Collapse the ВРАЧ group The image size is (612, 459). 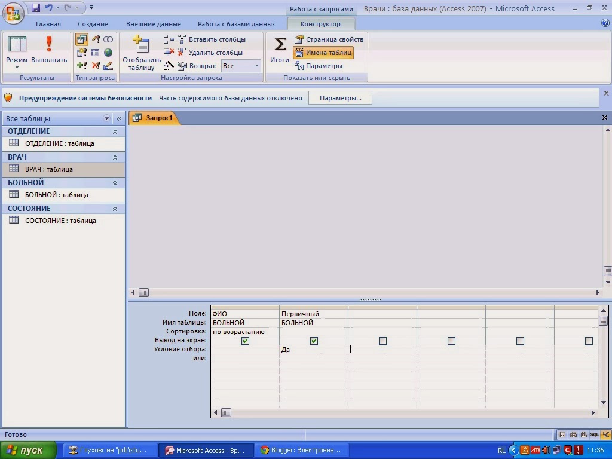click(x=115, y=157)
